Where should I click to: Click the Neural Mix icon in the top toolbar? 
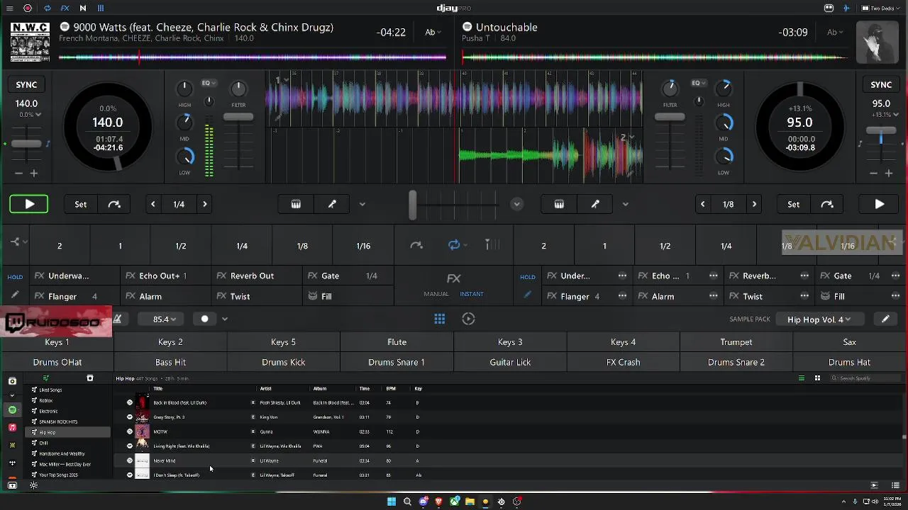click(x=82, y=8)
